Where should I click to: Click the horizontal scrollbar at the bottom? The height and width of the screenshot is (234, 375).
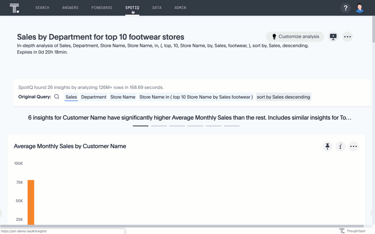coord(182,226)
